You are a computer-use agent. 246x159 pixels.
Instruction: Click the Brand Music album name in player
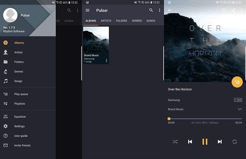point(176,109)
